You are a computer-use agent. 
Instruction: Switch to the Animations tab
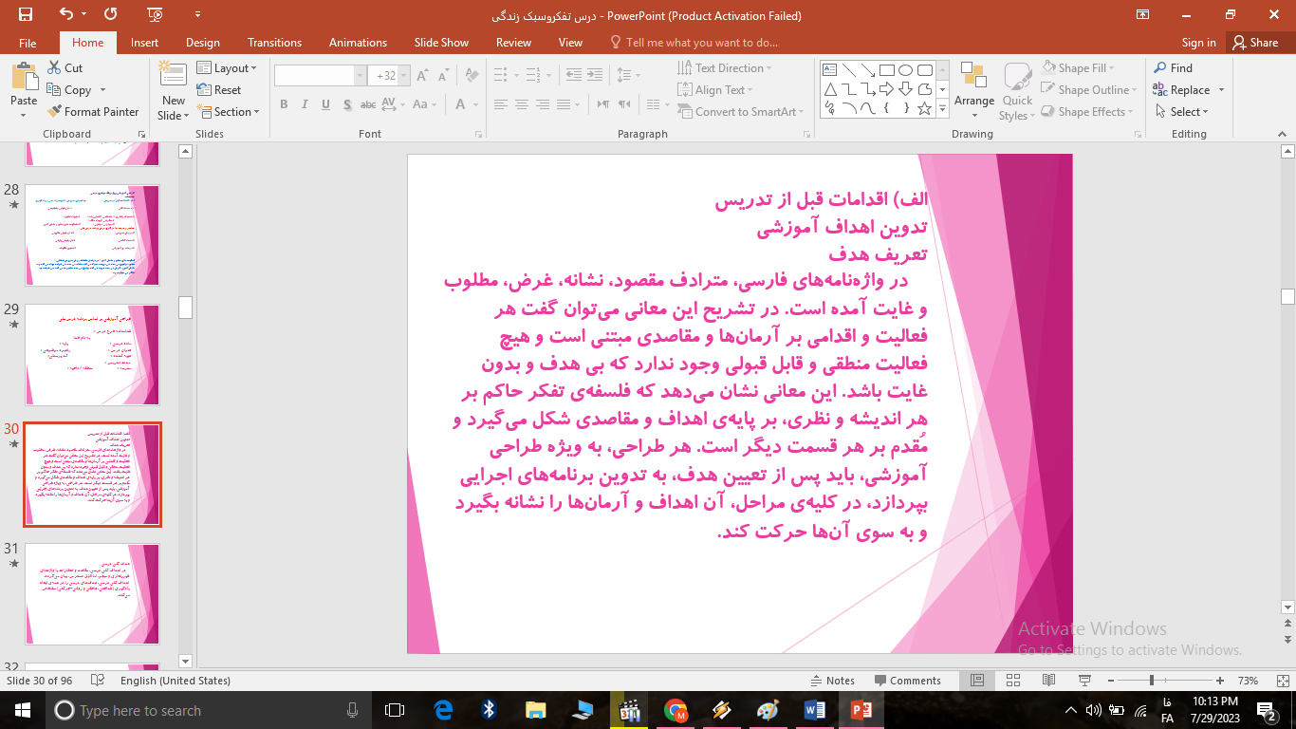pyautogui.click(x=359, y=43)
